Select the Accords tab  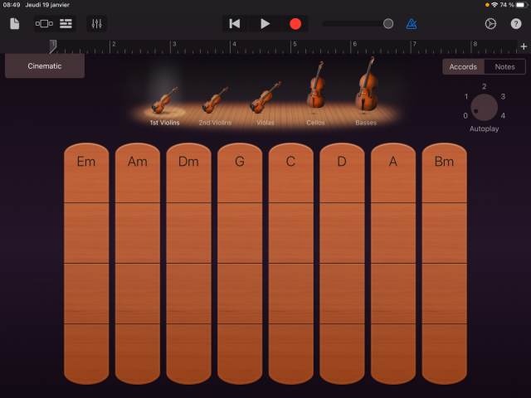point(463,67)
